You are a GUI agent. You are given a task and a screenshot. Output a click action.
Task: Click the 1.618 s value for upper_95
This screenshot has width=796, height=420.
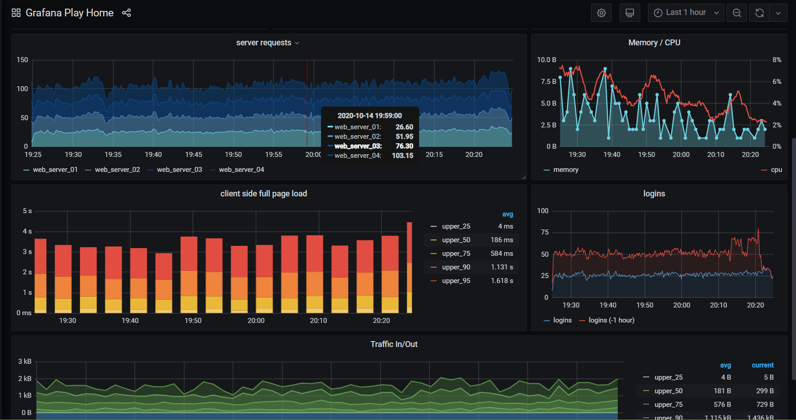coord(502,281)
